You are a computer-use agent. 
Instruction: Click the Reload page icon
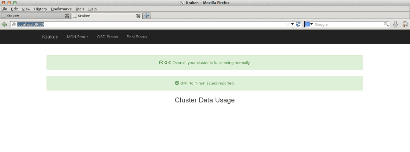[298, 24]
